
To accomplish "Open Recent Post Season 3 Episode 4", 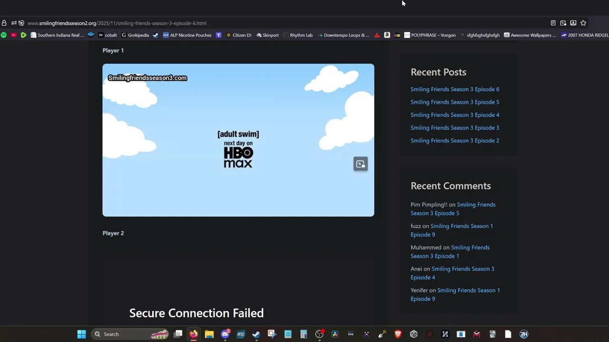I will coord(455,115).
